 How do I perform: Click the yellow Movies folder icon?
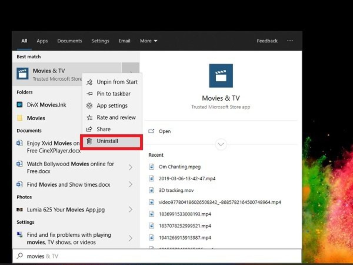(20, 118)
